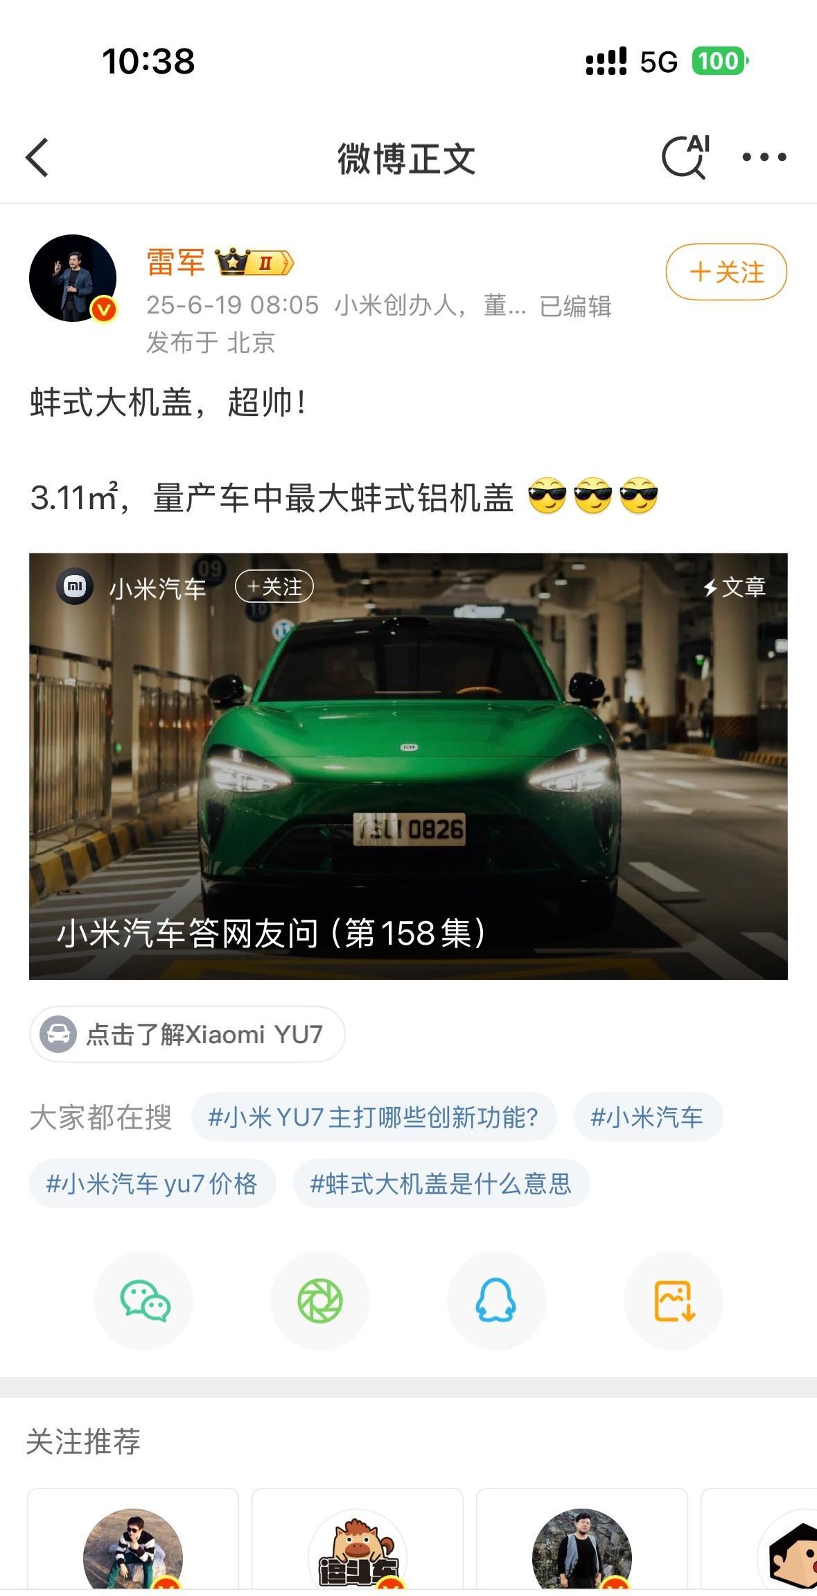Open #蚌式大机盖是什么意思 tag
The image size is (817, 1596).
pos(441,1183)
